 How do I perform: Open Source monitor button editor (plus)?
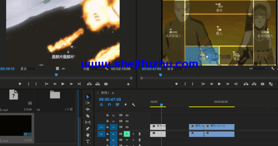128,84
